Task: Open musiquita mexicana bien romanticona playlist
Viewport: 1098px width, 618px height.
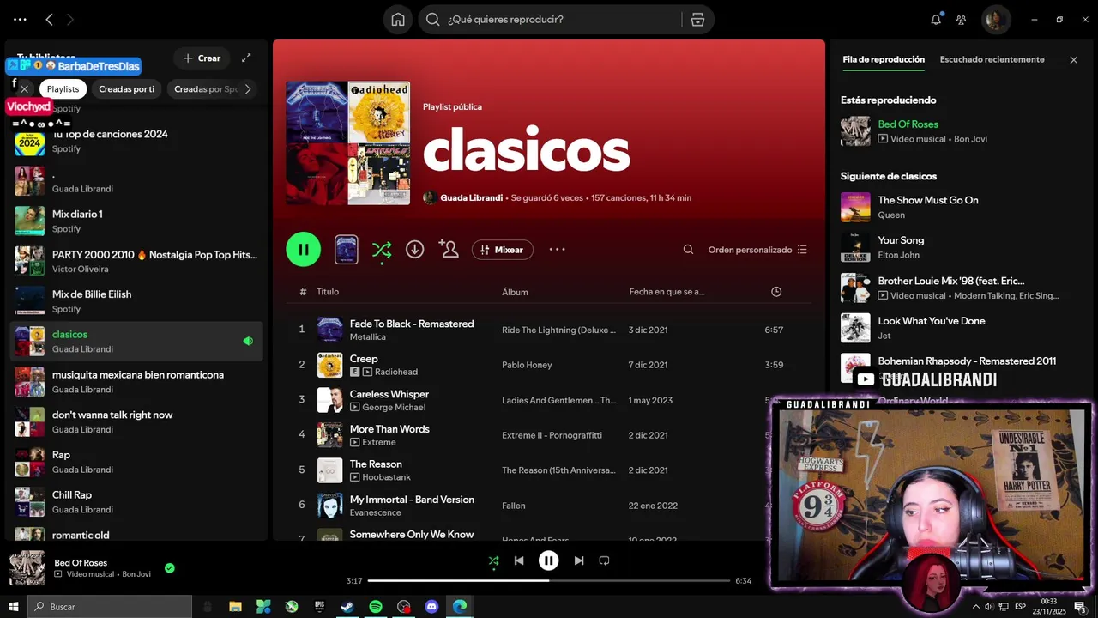Action: pos(136,381)
